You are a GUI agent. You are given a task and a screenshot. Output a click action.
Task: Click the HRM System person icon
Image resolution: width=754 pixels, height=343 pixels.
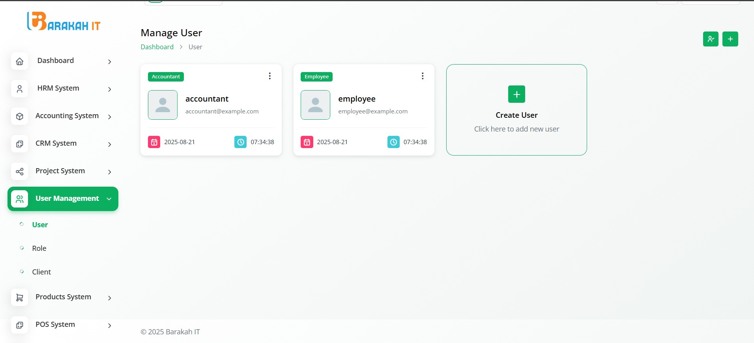click(20, 89)
